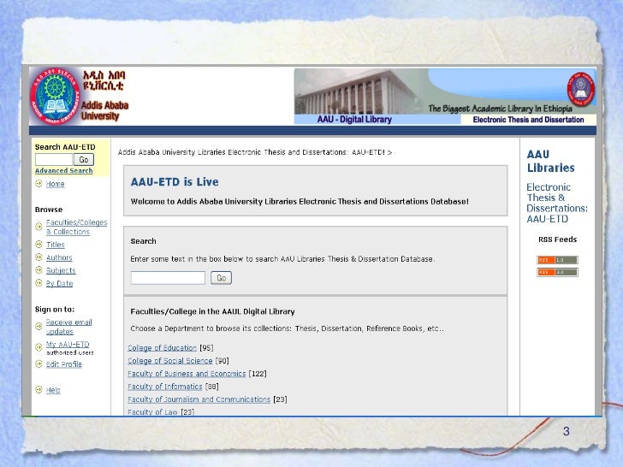Click the breadcrumb AAU-ETD trail text
The height and width of the screenshot is (467, 623).
tap(255, 152)
